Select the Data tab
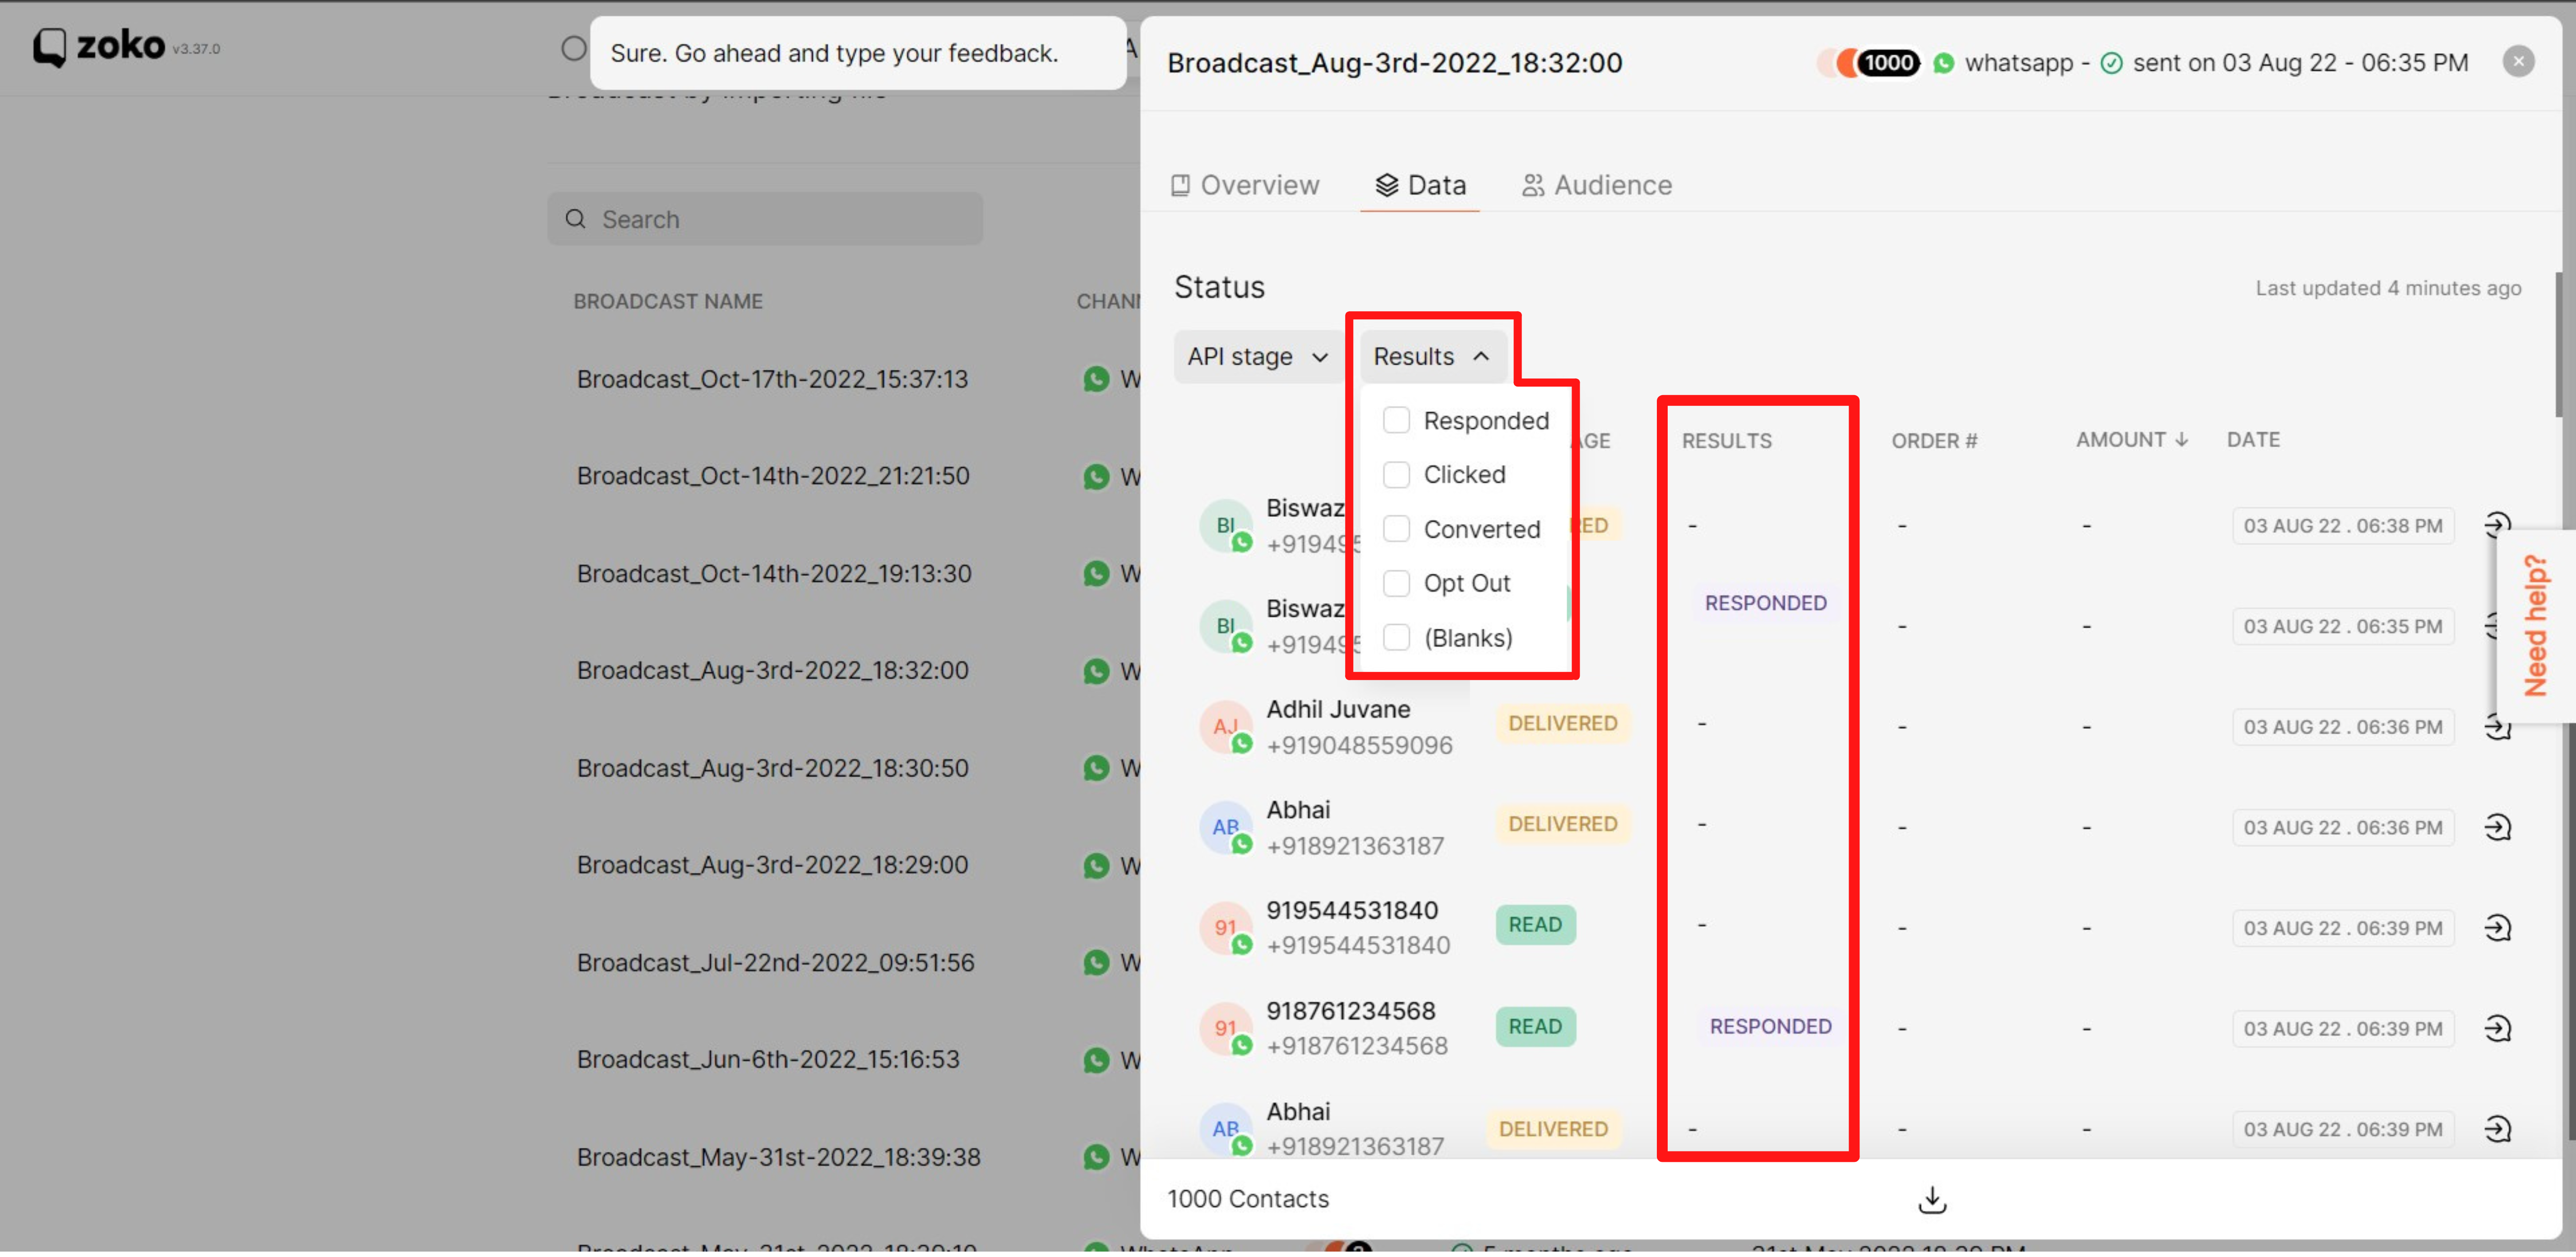This screenshot has width=2576, height=1257. click(x=1420, y=185)
